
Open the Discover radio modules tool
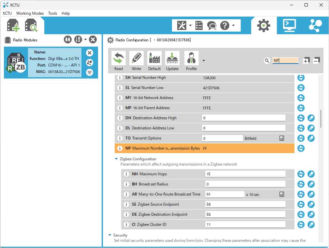[31, 25]
